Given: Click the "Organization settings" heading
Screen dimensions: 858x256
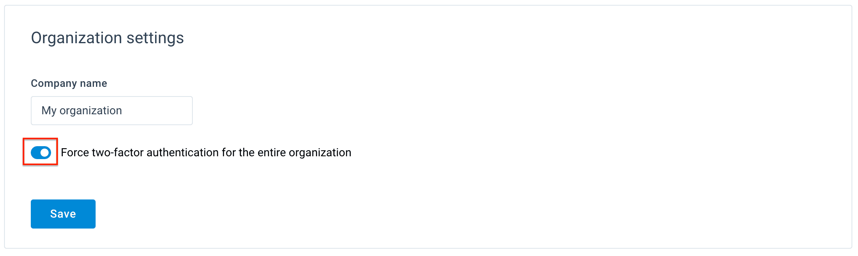Looking at the screenshot, I should pos(107,38).
